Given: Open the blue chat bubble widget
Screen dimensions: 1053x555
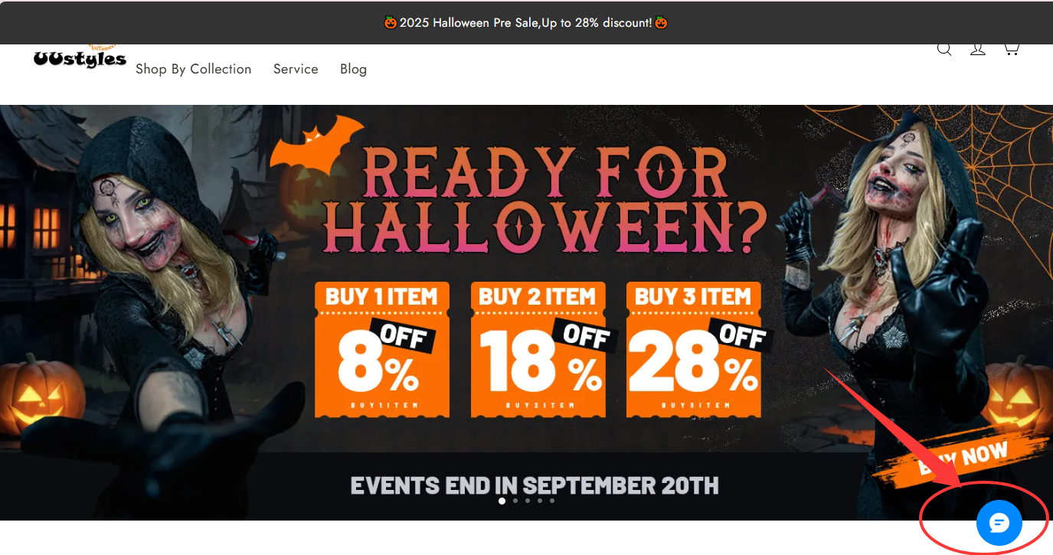Looking at the screenshot, I should 999,523.
